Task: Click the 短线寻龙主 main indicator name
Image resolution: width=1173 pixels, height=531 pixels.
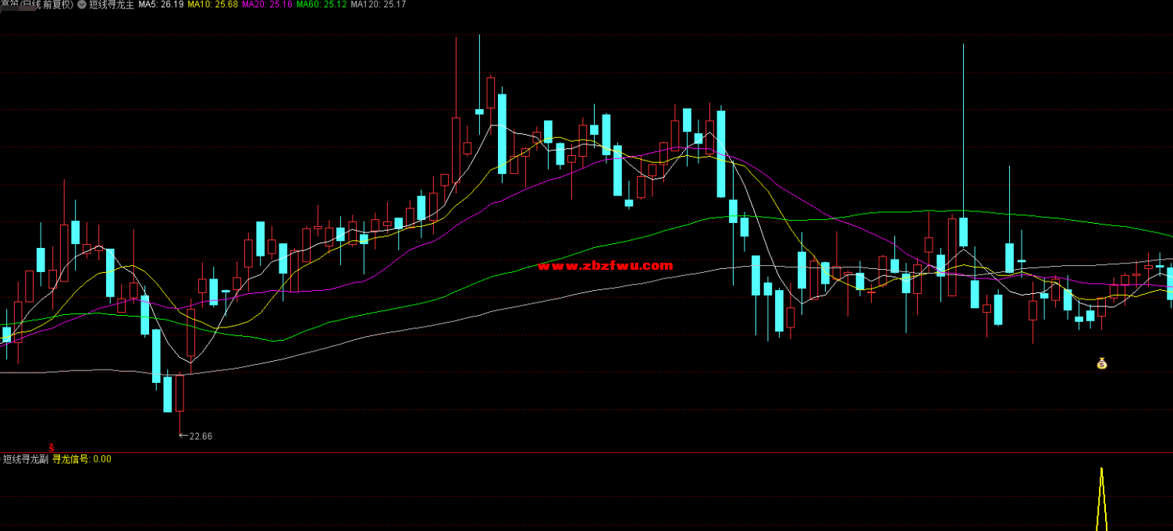Action: coord(112,5)
